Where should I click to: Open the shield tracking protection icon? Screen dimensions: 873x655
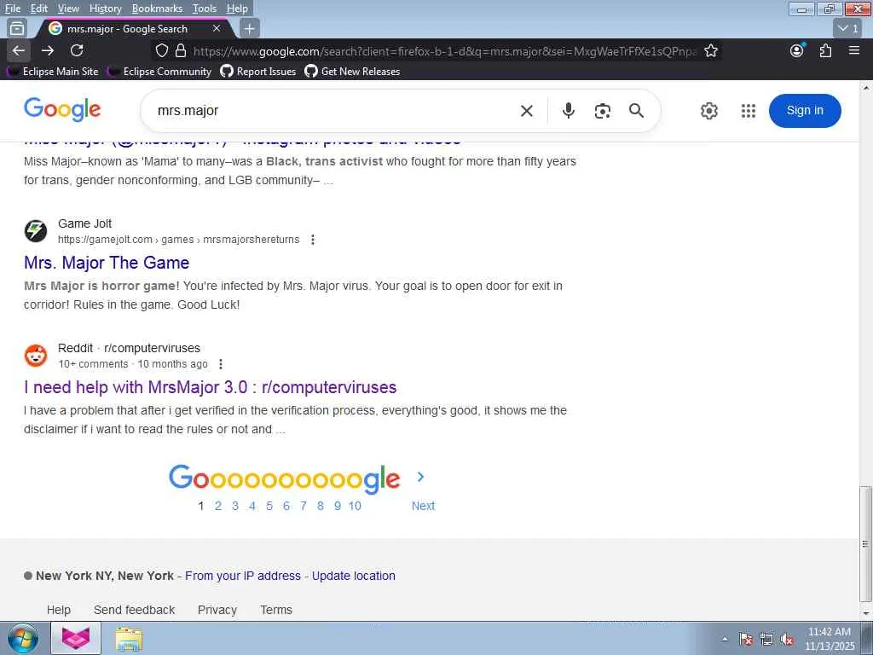tap(161, 51)
